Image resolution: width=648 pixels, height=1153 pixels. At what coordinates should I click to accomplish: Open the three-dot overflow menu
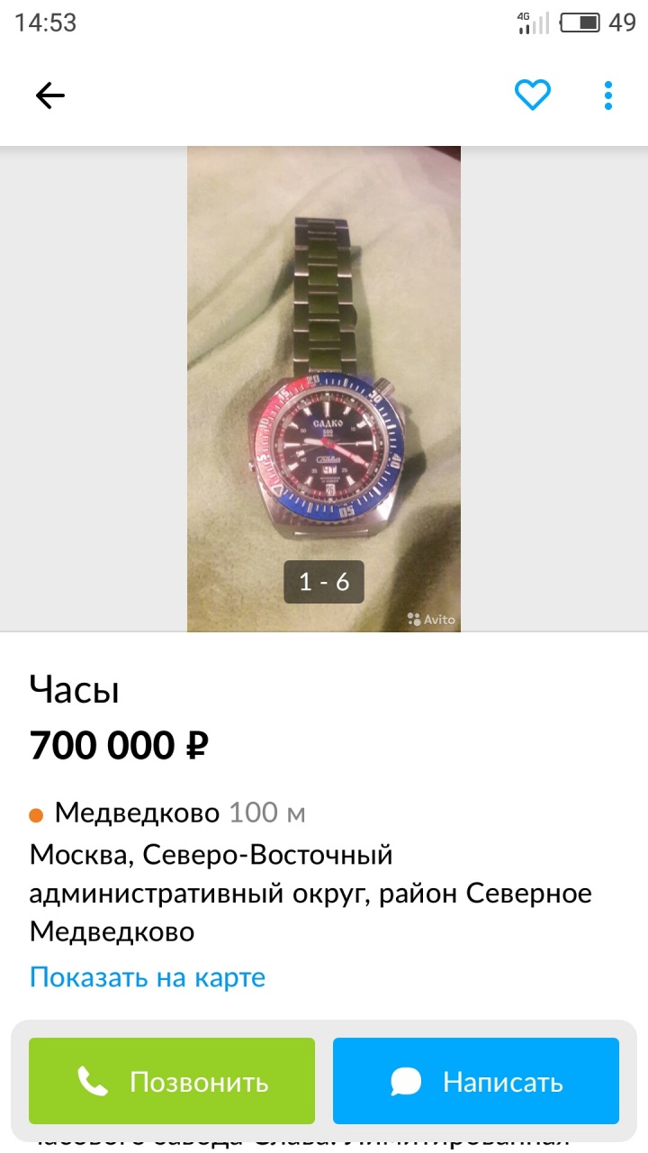pos(608,95)
